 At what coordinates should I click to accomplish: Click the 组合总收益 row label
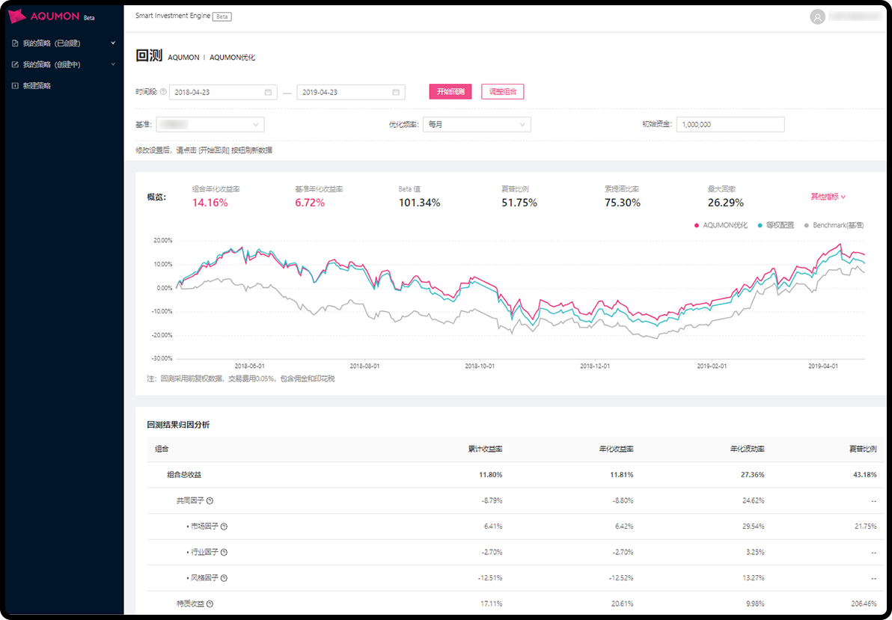tap(184, 475)
